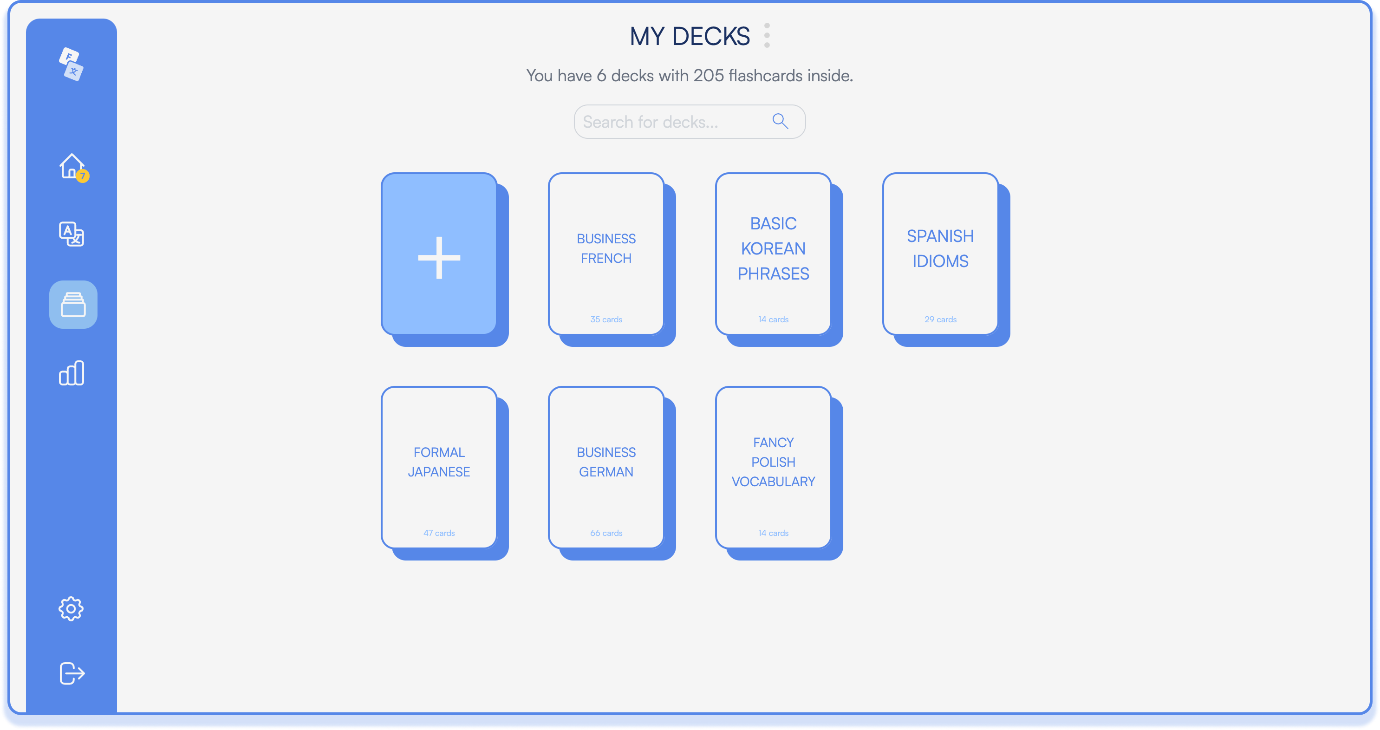Click the Add New Deck button

click(x=438, y=258)
